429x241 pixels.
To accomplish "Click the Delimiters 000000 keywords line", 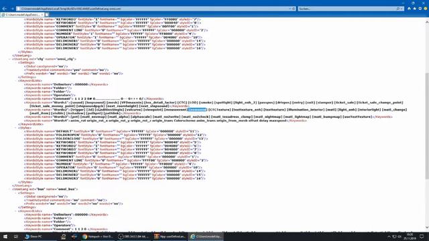I will tap(66, 84).
